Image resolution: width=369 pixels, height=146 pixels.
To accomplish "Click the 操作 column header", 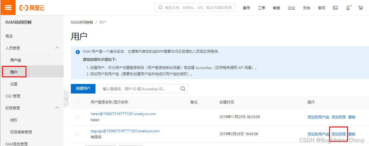I will coord(311,102).
